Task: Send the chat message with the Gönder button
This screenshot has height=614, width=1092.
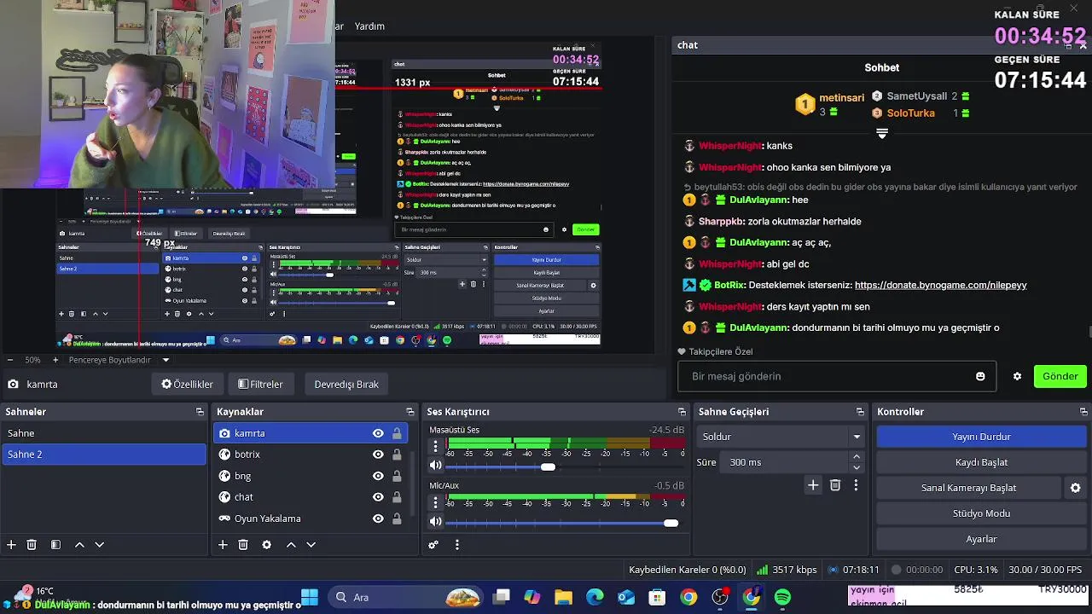Action: [1060, 376]
